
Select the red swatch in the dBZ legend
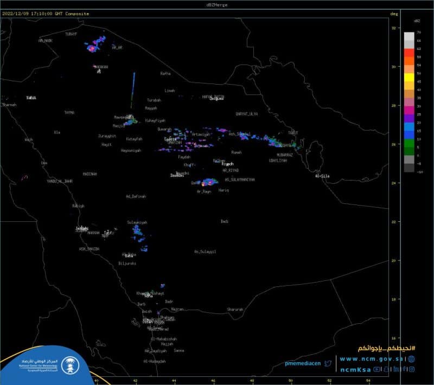tap(409, 53)
